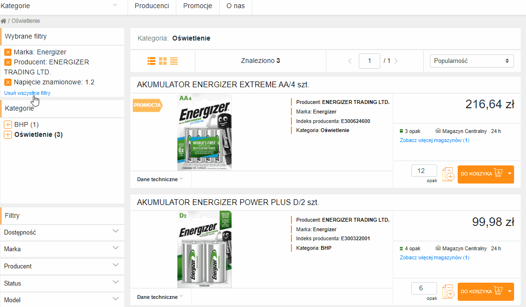Remove the Napięcie znamionowe 1.2 filter
The width and height of the screenshot is (526, 307).
coord(8,82)
